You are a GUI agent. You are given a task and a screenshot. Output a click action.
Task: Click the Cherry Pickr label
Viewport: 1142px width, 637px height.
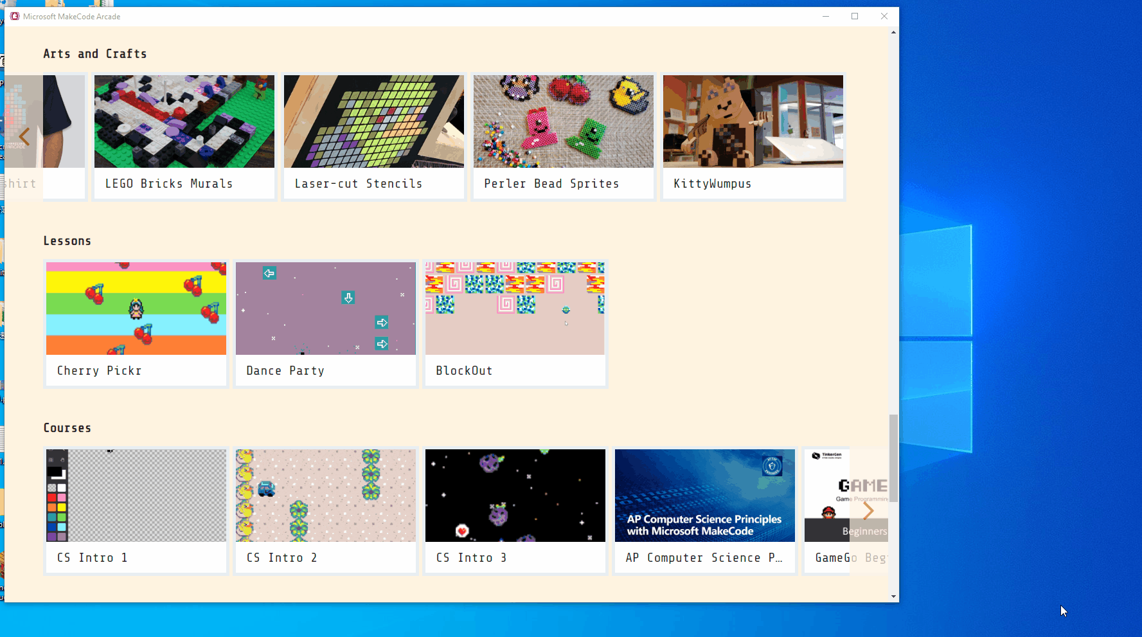tap(99, 371)
